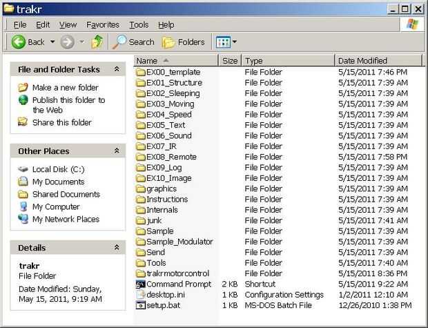Image resolution: width=428 pixels, height=328 pixels.
Task: Select graphics folder icon
Action: 141,189
